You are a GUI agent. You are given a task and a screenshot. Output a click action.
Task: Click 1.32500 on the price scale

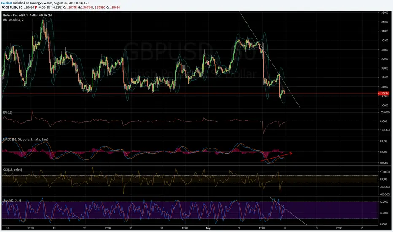[384, 59]
